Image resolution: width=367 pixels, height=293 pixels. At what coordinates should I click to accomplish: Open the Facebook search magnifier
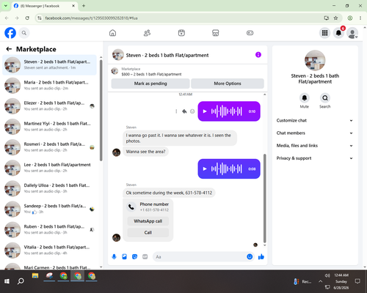[24, 33]
